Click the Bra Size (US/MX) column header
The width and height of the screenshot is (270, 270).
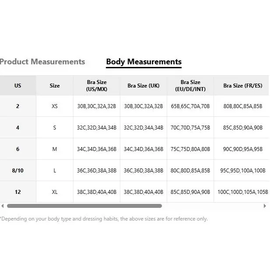pos(97,86)
